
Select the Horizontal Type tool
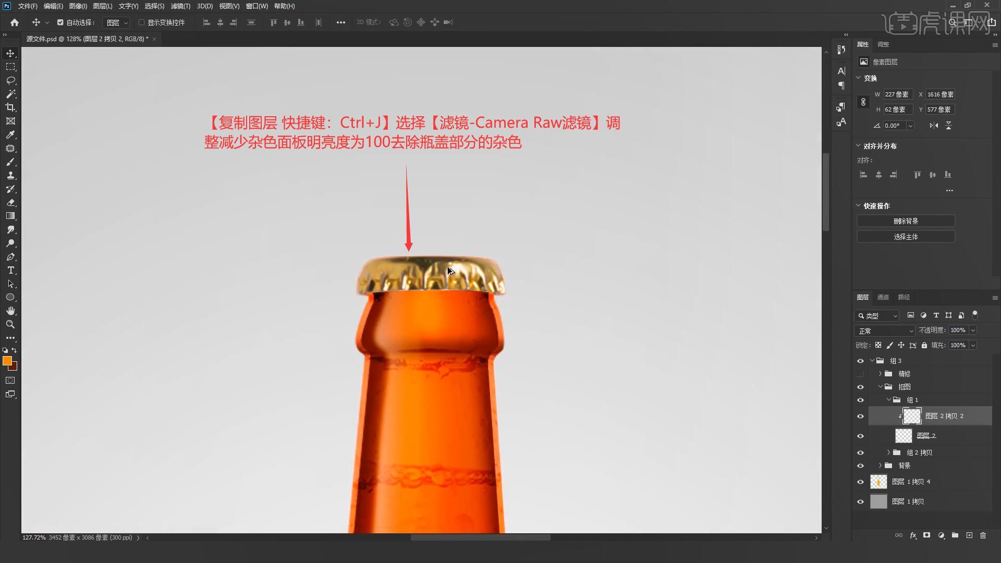tap(10, 270)
